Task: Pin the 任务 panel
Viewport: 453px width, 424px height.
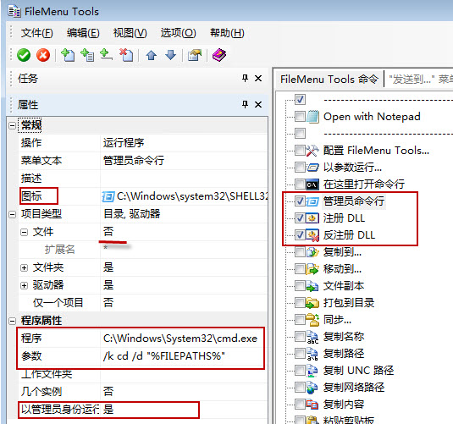Action: pos(245,78)
